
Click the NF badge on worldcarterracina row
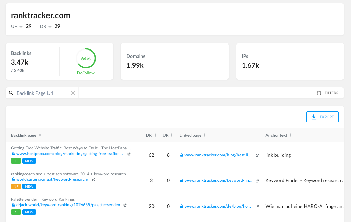click(16, 187)
